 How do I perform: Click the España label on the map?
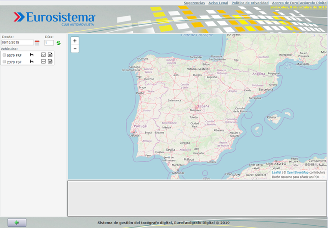(x=204, y=106)
